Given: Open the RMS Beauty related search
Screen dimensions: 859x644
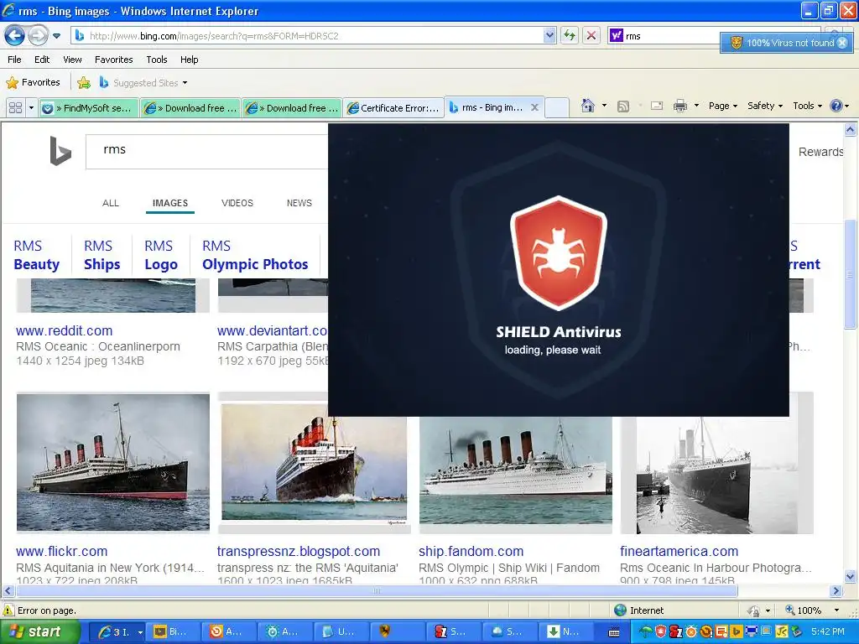Looking at the screenshot, I should point(36,255).
